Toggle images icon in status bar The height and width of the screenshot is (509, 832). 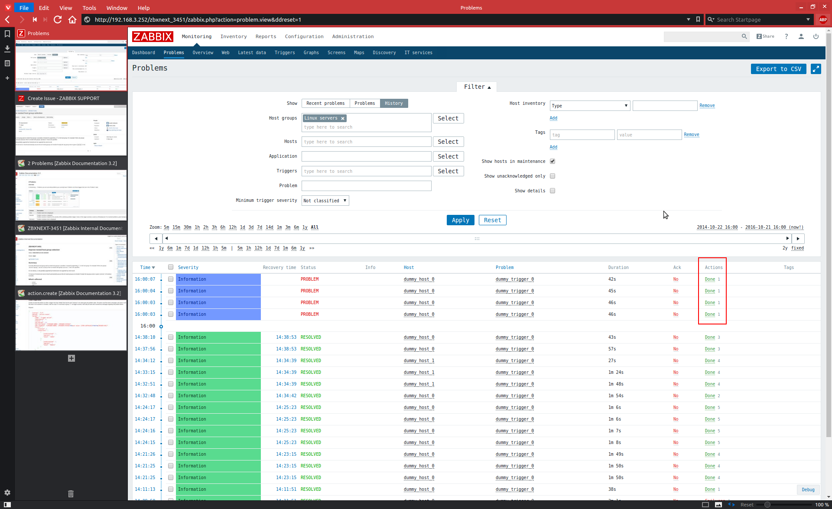coord(718,505)
